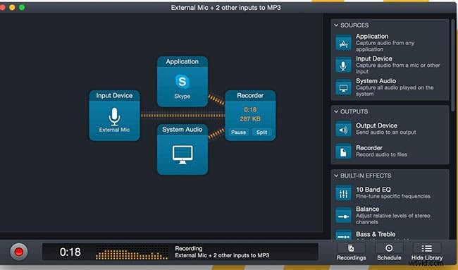
Task: Click the Output Device speaker icon
Action: pyautogui.click(x=343, y=129)
